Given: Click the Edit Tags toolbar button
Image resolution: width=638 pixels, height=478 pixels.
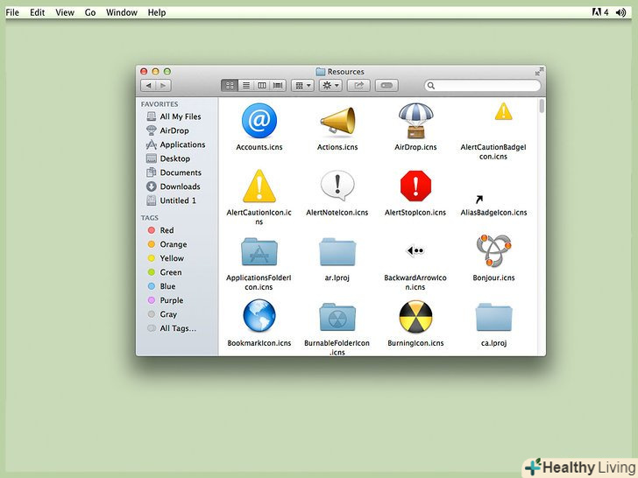Looking at the screenshot, I should [386, 86].
